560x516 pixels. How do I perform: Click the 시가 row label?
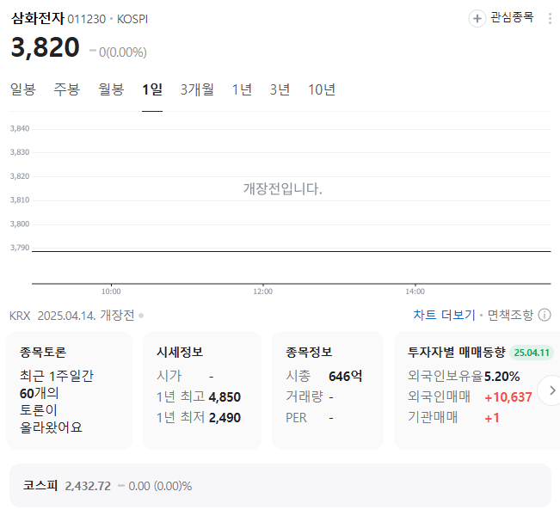(169, 376)
